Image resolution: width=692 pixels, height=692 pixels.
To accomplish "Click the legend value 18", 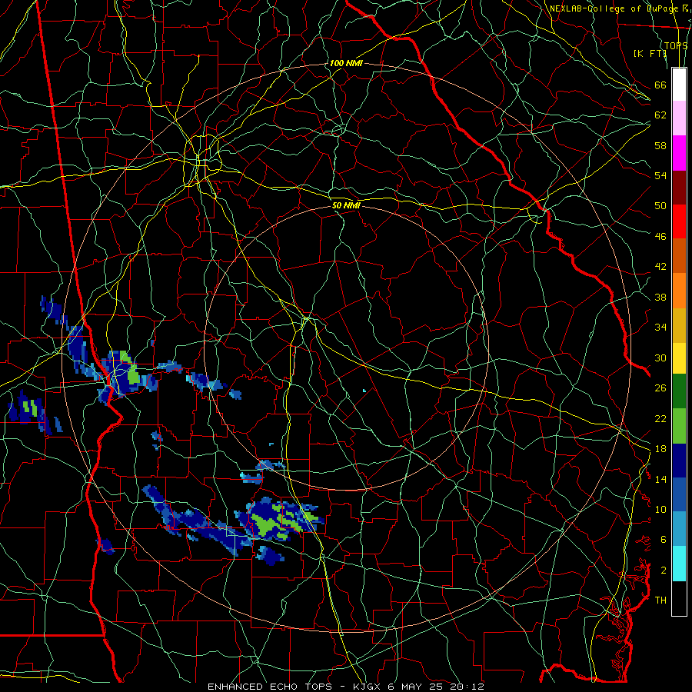I will [x=660, y=449].
